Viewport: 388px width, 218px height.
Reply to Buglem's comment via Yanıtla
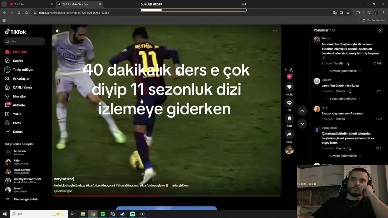(x=340, y=91)
